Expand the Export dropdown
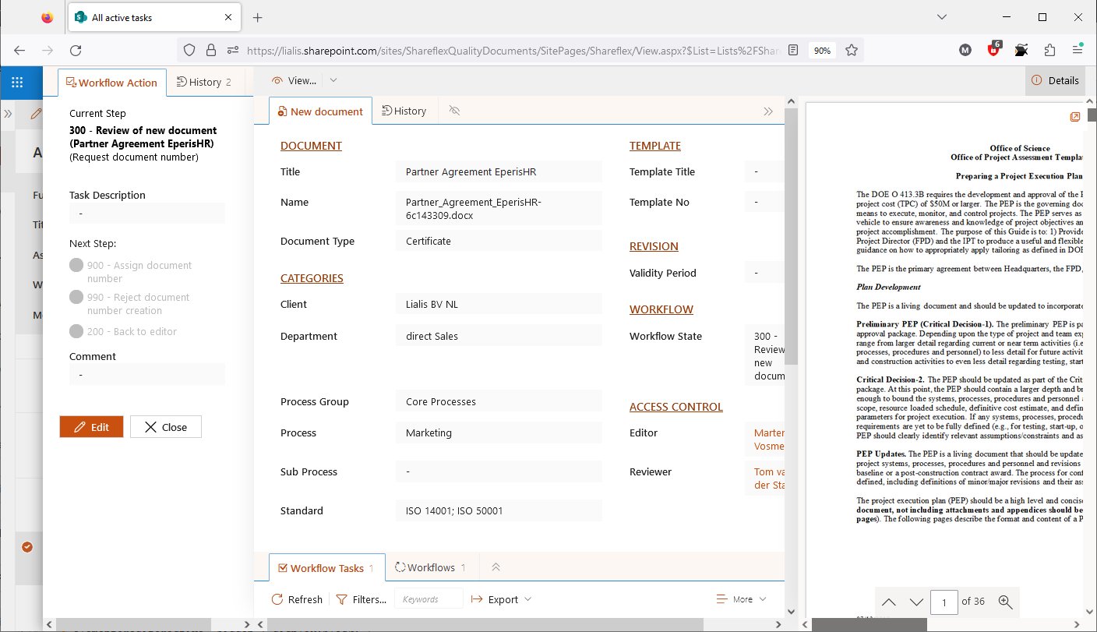Viewport: 1097px width, 632px height. (527, 599)
